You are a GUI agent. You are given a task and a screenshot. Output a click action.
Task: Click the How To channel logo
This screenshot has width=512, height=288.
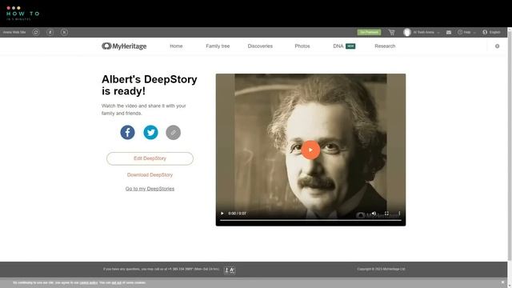click(23, 14)
